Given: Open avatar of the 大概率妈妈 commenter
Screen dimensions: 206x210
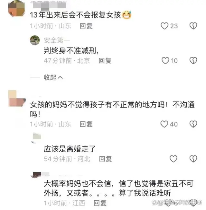Looking at the screenshot, I should tap(36, 175).
